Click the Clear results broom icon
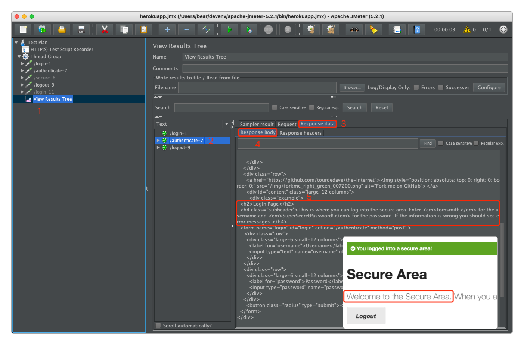The image size is (524, 345). (x=311, y=29)
